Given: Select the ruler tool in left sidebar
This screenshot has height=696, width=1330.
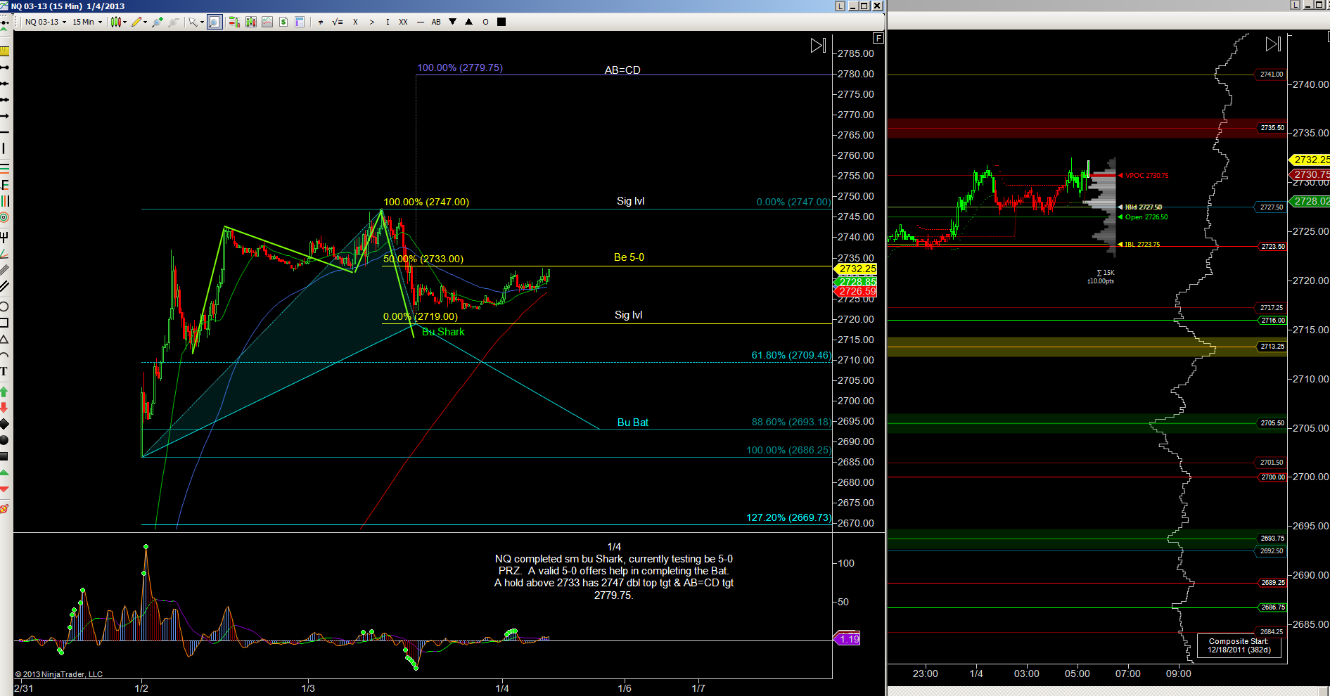Looking at the screenshot, I should [x=4, y=51].
